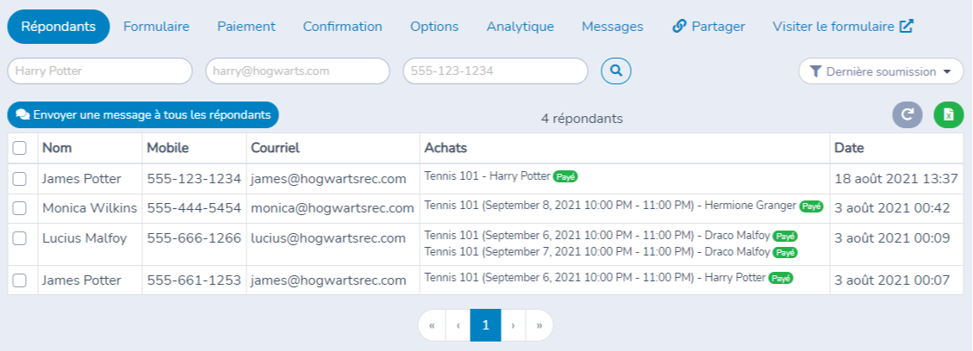The height and width of the screenshot is (351, 973).
Task: Click the name Monica Wilkins
Action: pos(90,208)
